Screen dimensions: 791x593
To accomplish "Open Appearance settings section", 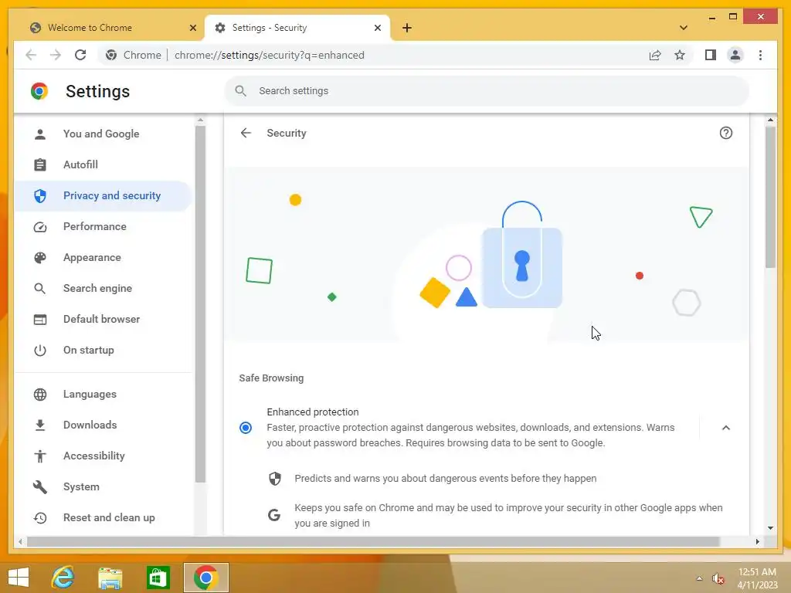I will point(103,257).
